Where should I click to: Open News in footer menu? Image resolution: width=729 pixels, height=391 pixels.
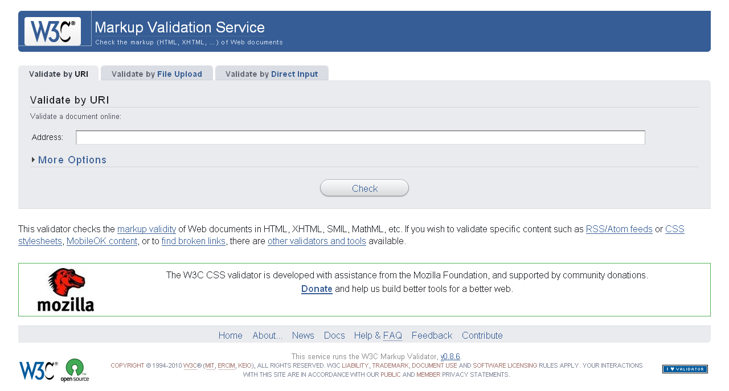pos(303,336)
